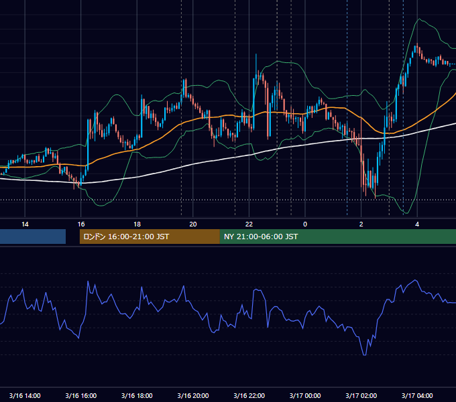Click the ロンドン 16:00-21:00 JST session band

(150, 237)
